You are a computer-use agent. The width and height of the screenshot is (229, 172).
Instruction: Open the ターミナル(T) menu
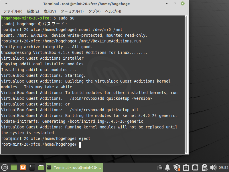point(72,11)
